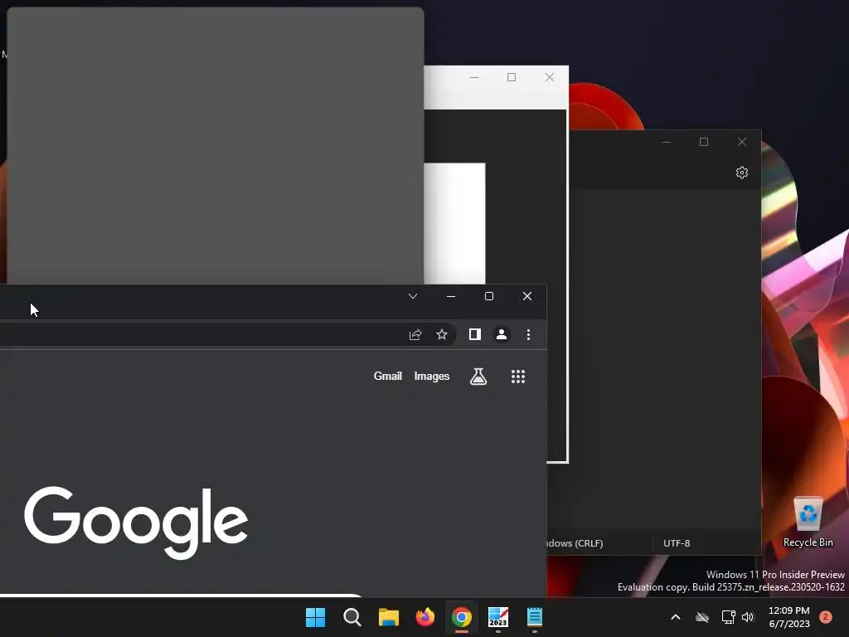Bookmark this tab with the star icon

tap(442, 335)
